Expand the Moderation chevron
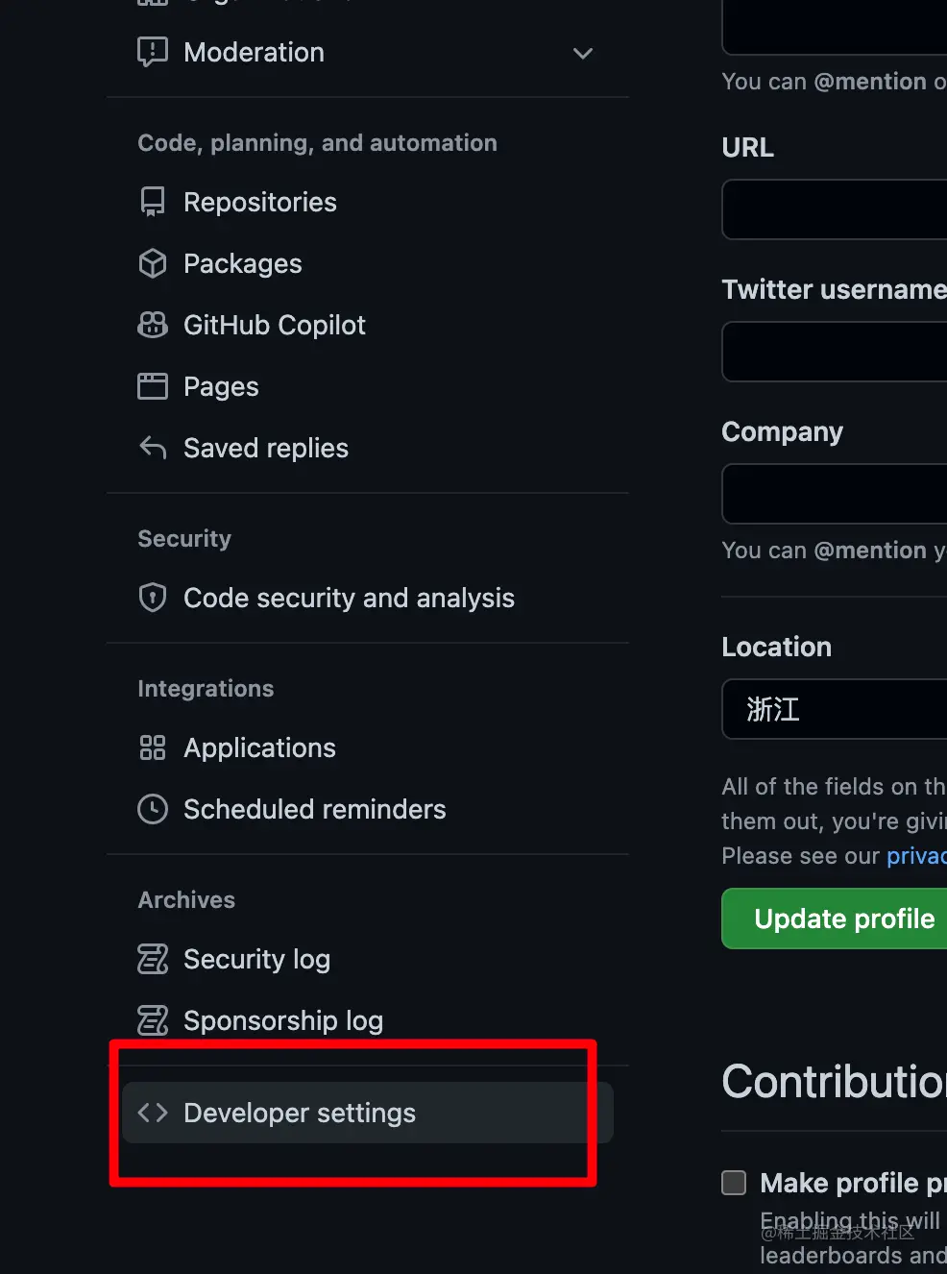 click(x=582, y=53)
